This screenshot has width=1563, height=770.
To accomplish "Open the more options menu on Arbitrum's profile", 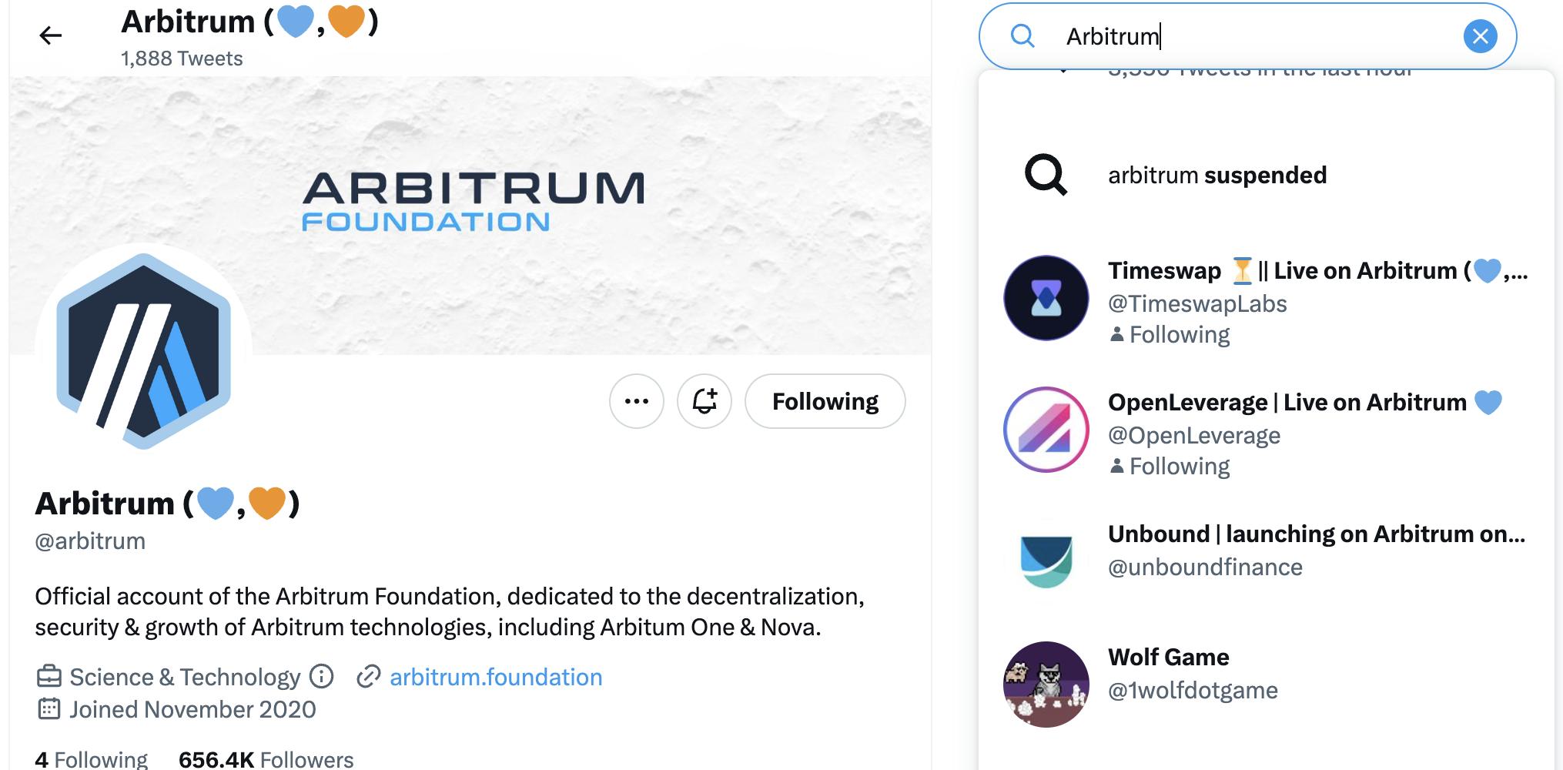I will (x=637, y=401).
